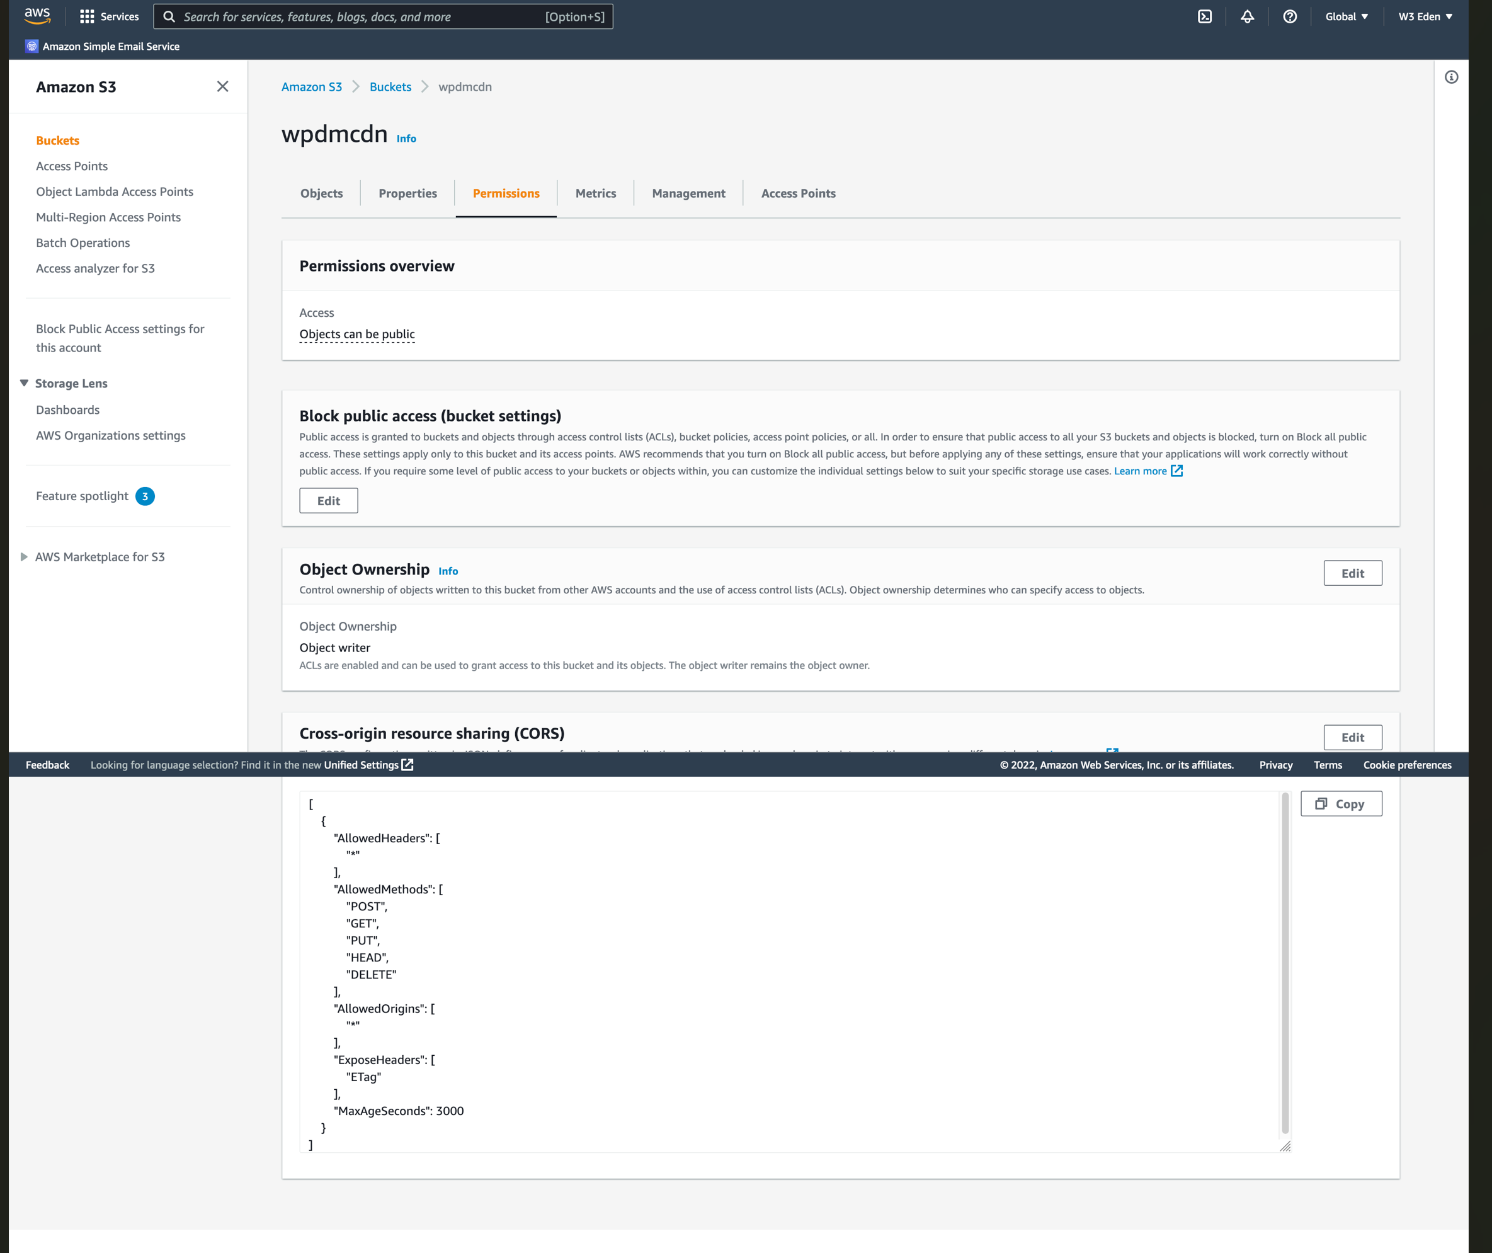Viewport: 1492px width, 1253px height.
Task: Click the Amazon Simple Email Service shortcut
Action: (102, 46)
